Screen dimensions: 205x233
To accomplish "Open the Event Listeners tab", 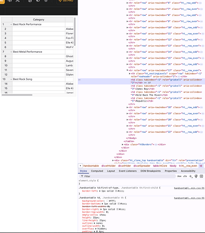I will tap(127, 171).
